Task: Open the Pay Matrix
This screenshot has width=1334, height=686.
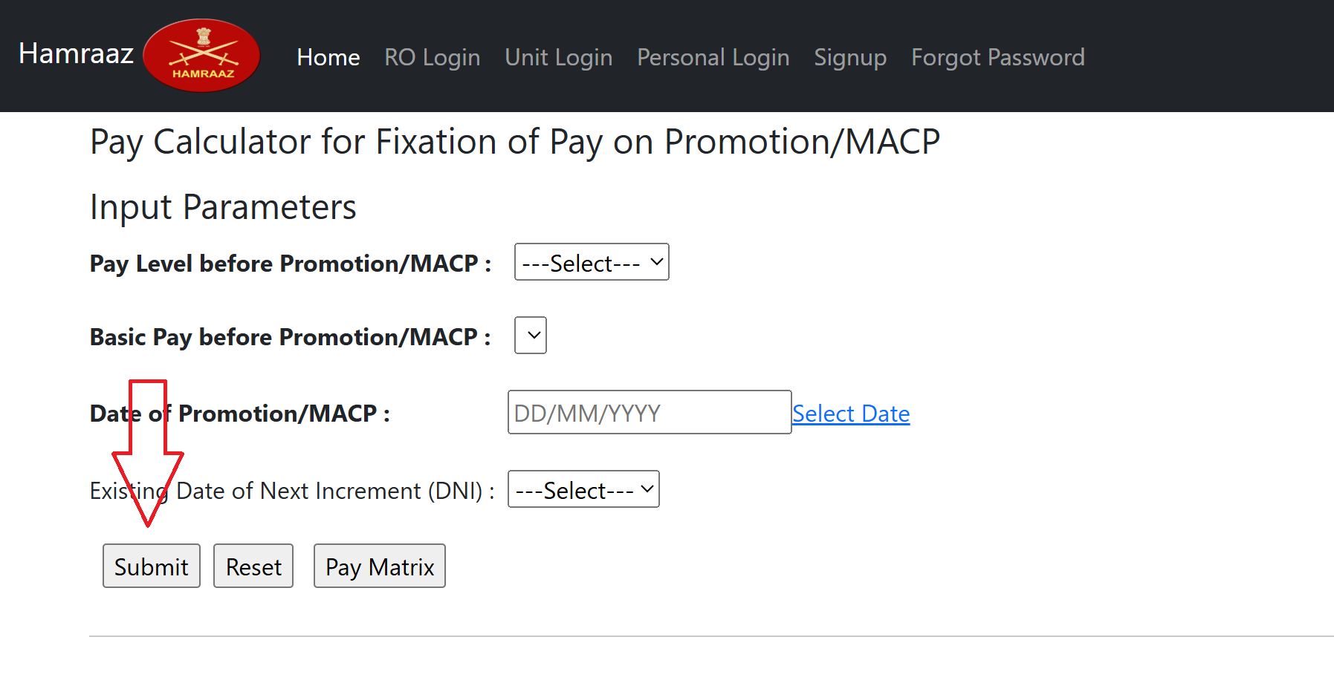Action: (379, 566)
